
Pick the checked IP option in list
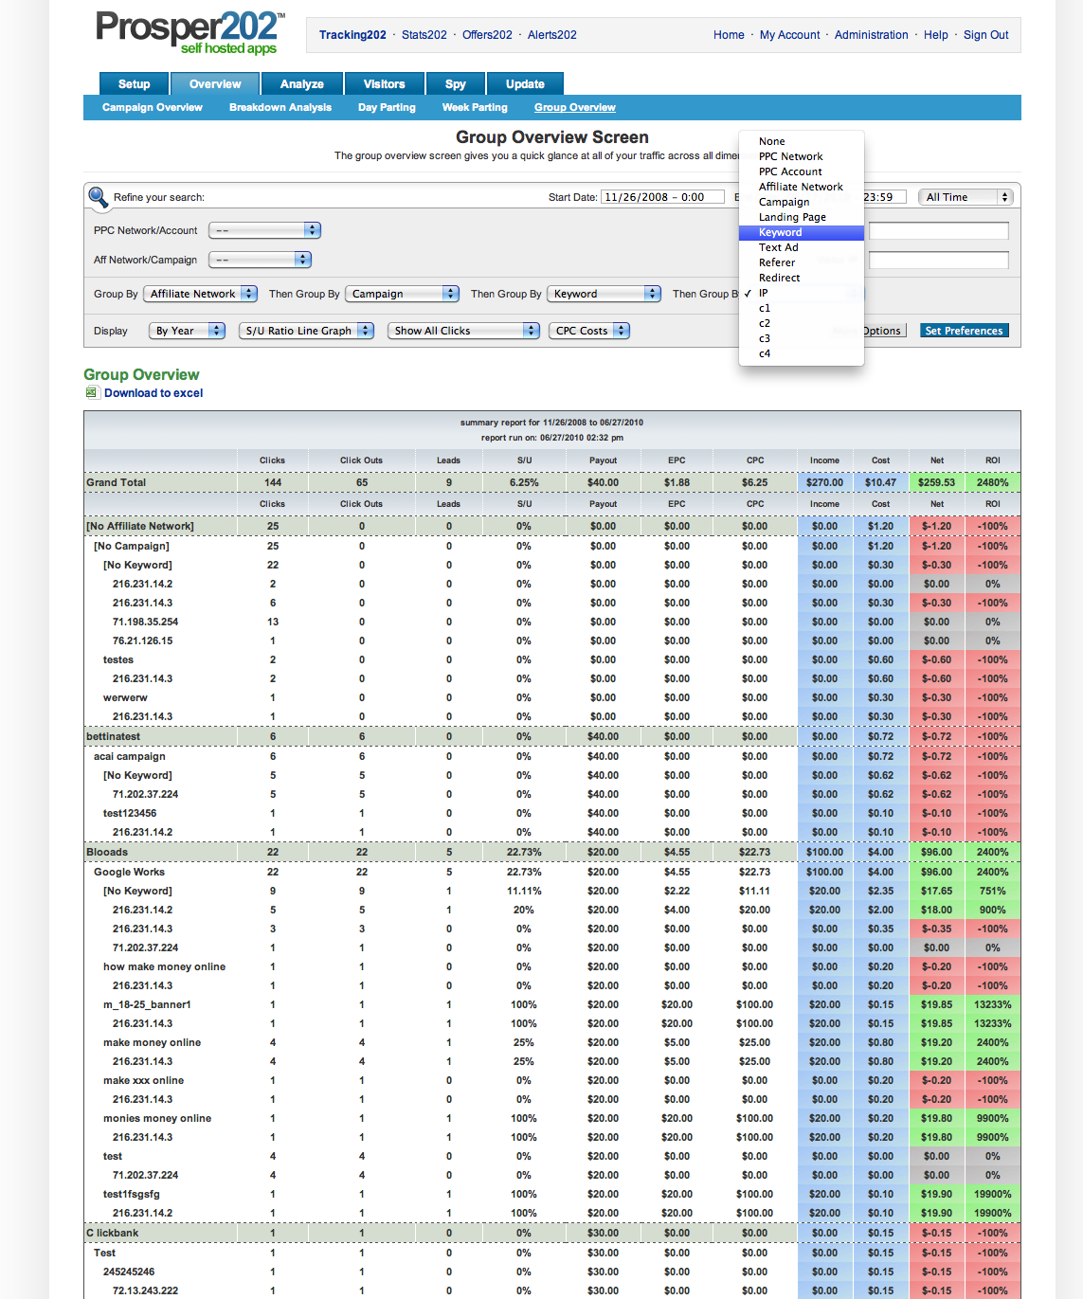(764, 293)
